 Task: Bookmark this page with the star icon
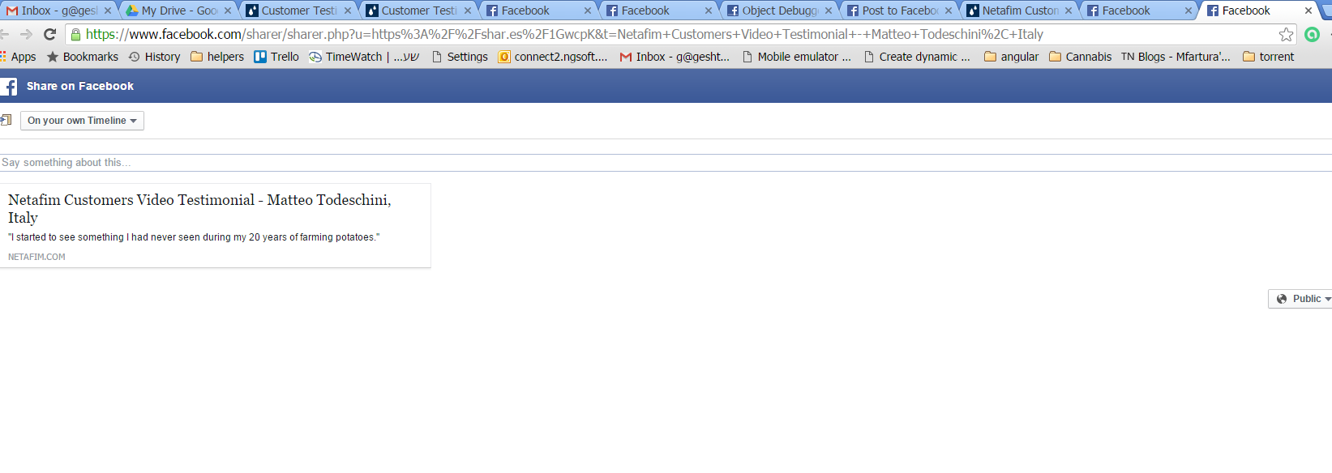click(1286, 34)
